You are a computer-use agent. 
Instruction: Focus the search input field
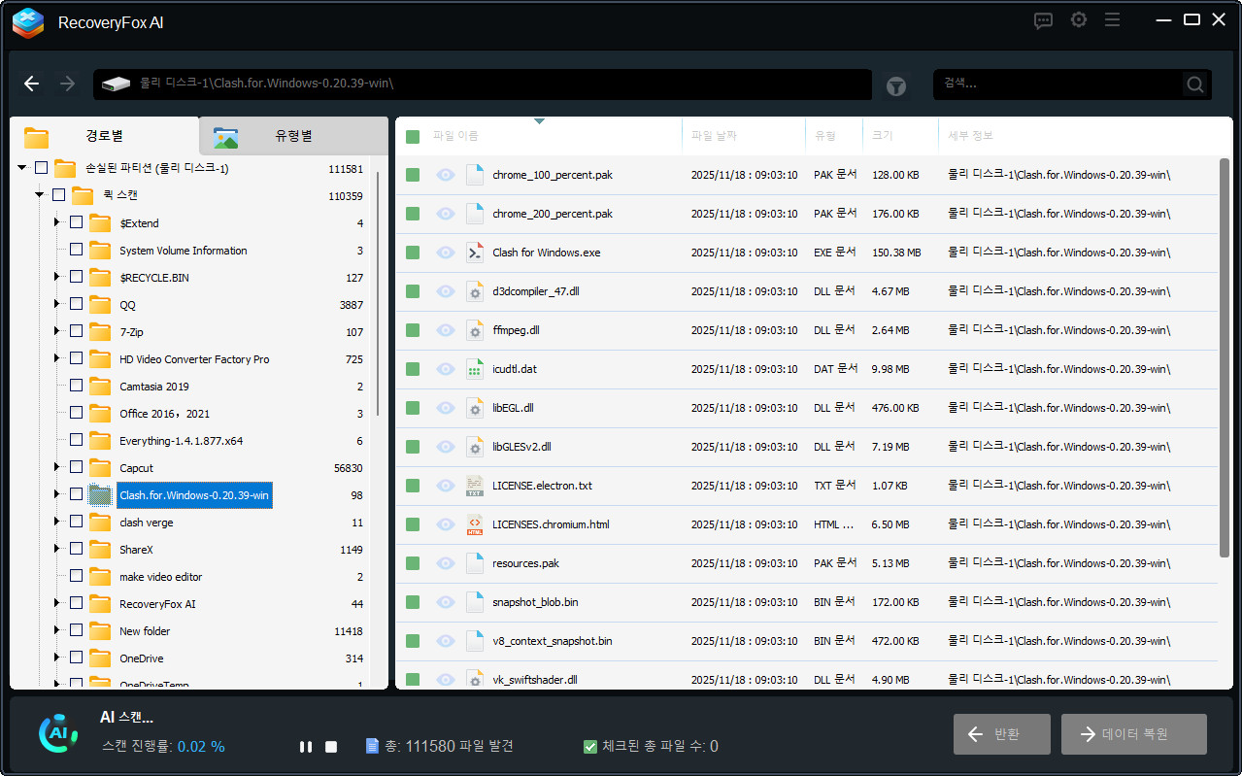coord(1058,84)
